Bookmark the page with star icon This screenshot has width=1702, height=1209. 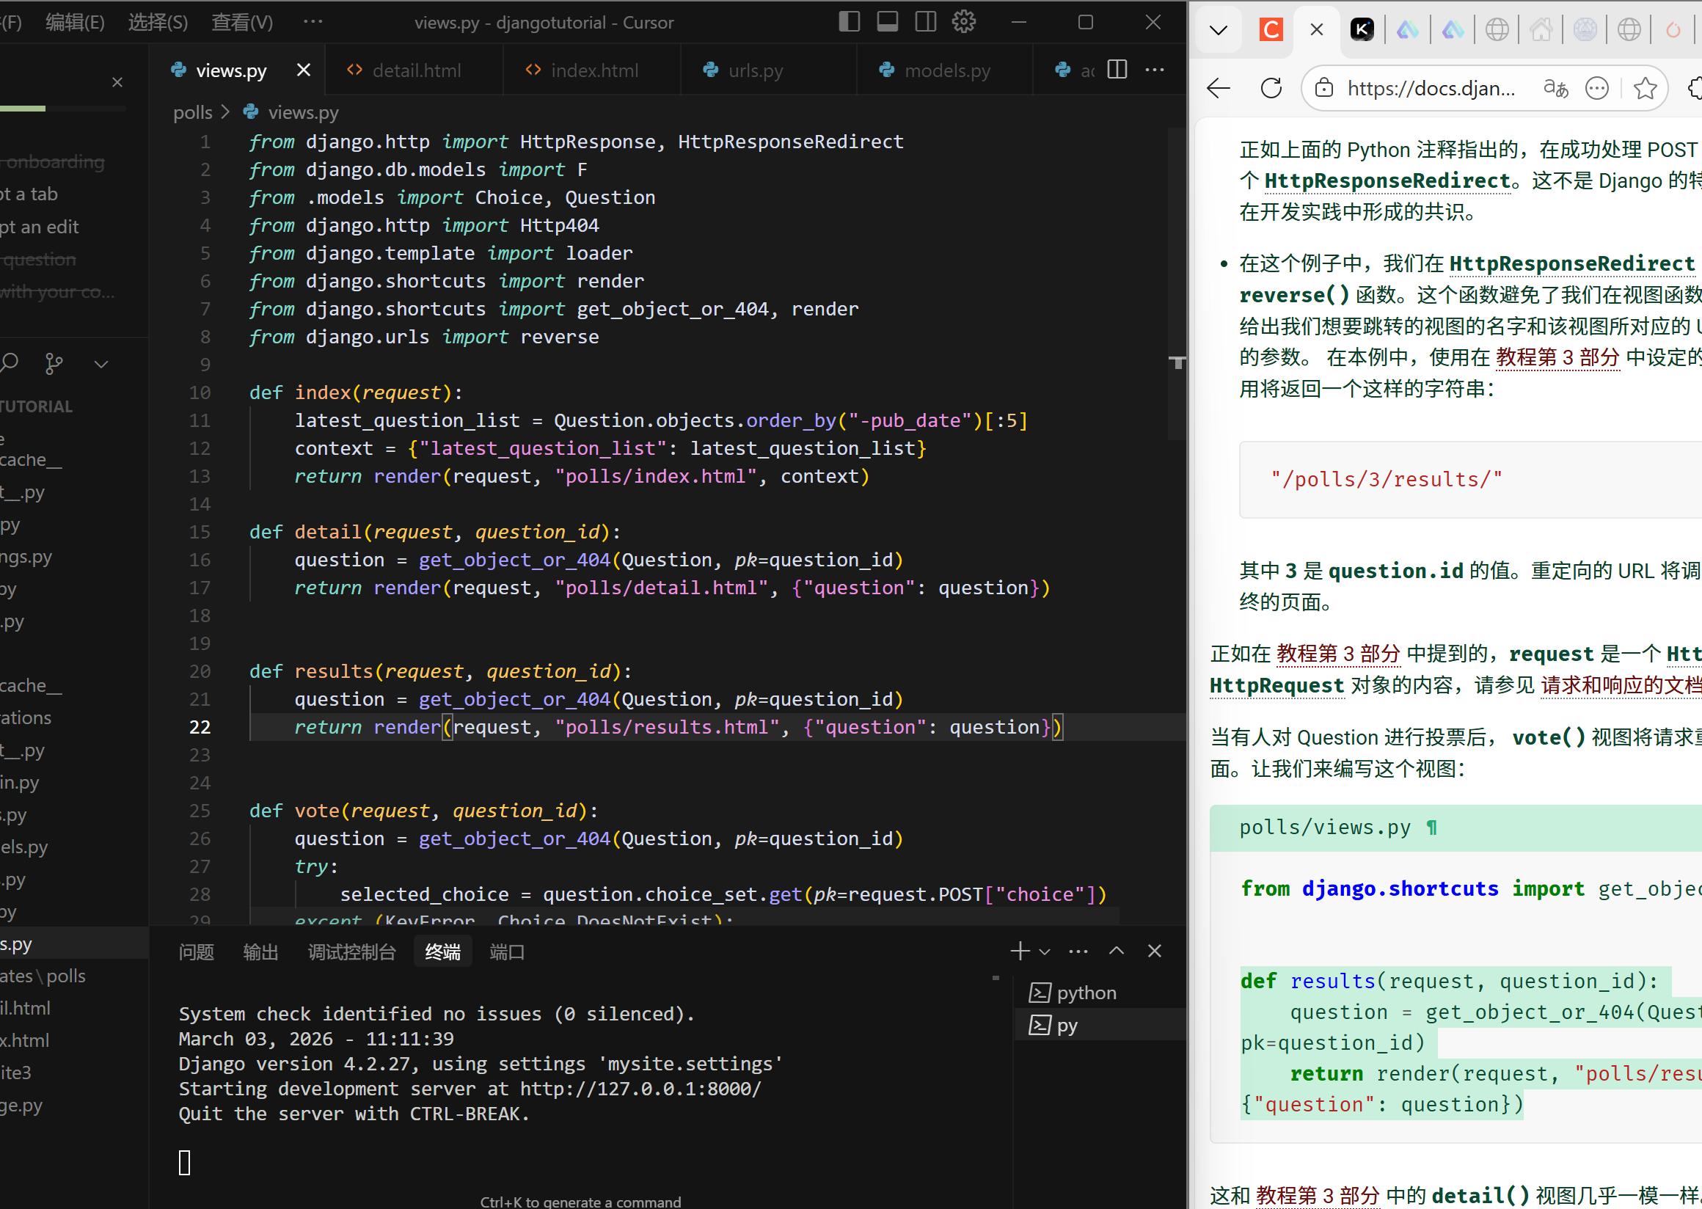1645,89
